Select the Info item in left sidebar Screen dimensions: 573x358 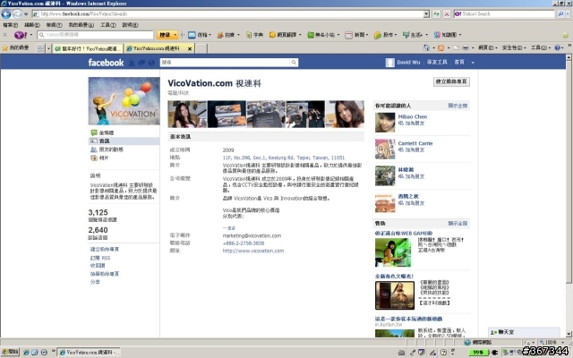tap(124, 141)
